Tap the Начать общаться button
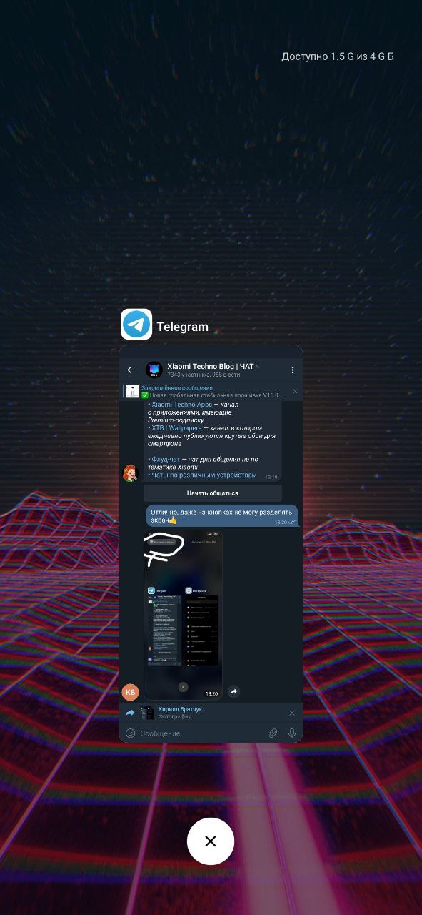 pos(213,493)
